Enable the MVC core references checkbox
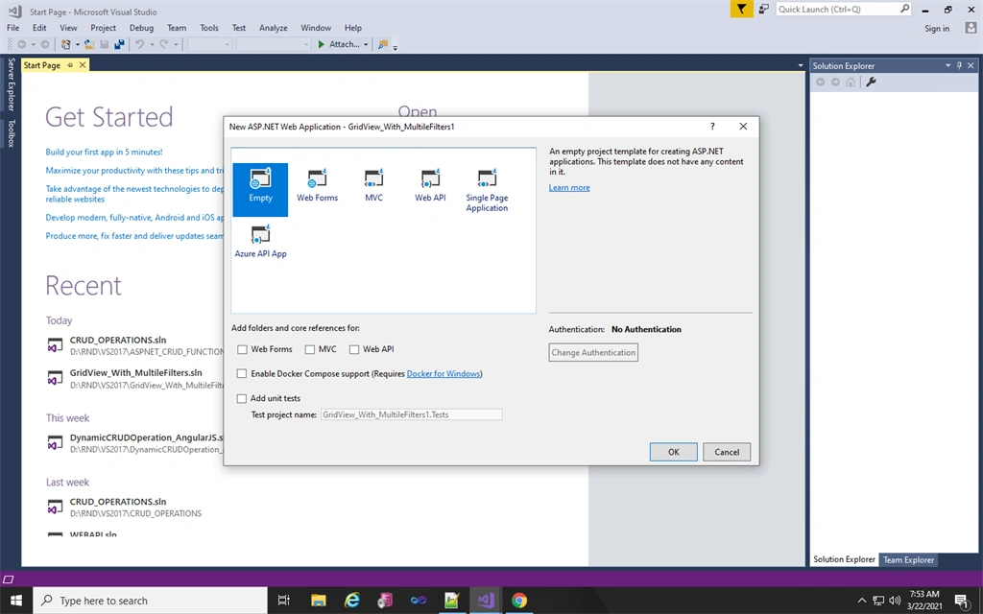This screenshot has height=614, width=983. [310, 349]
